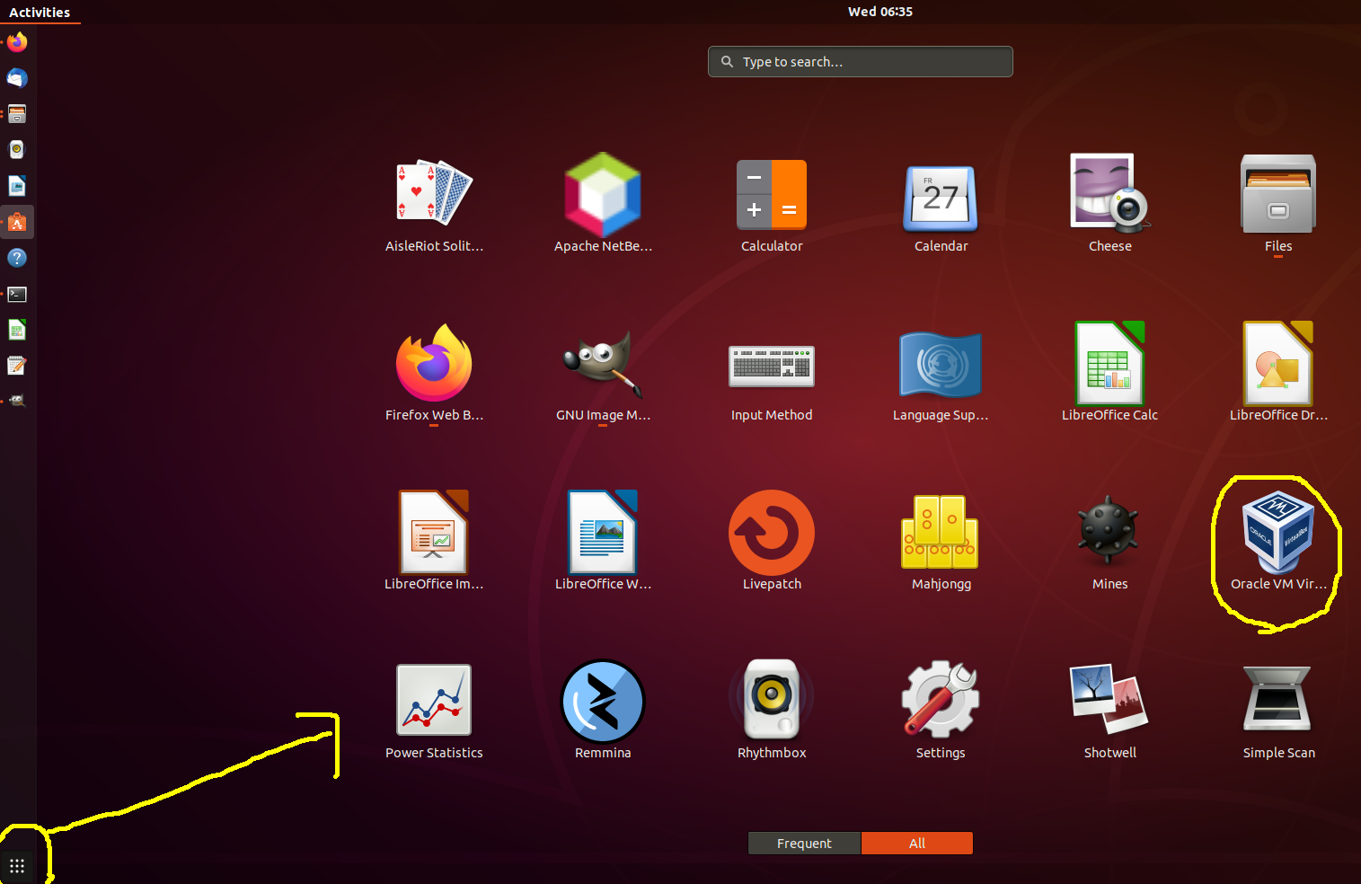Open LibreOffice Writer from the app grid

click(x=603, y=542)
